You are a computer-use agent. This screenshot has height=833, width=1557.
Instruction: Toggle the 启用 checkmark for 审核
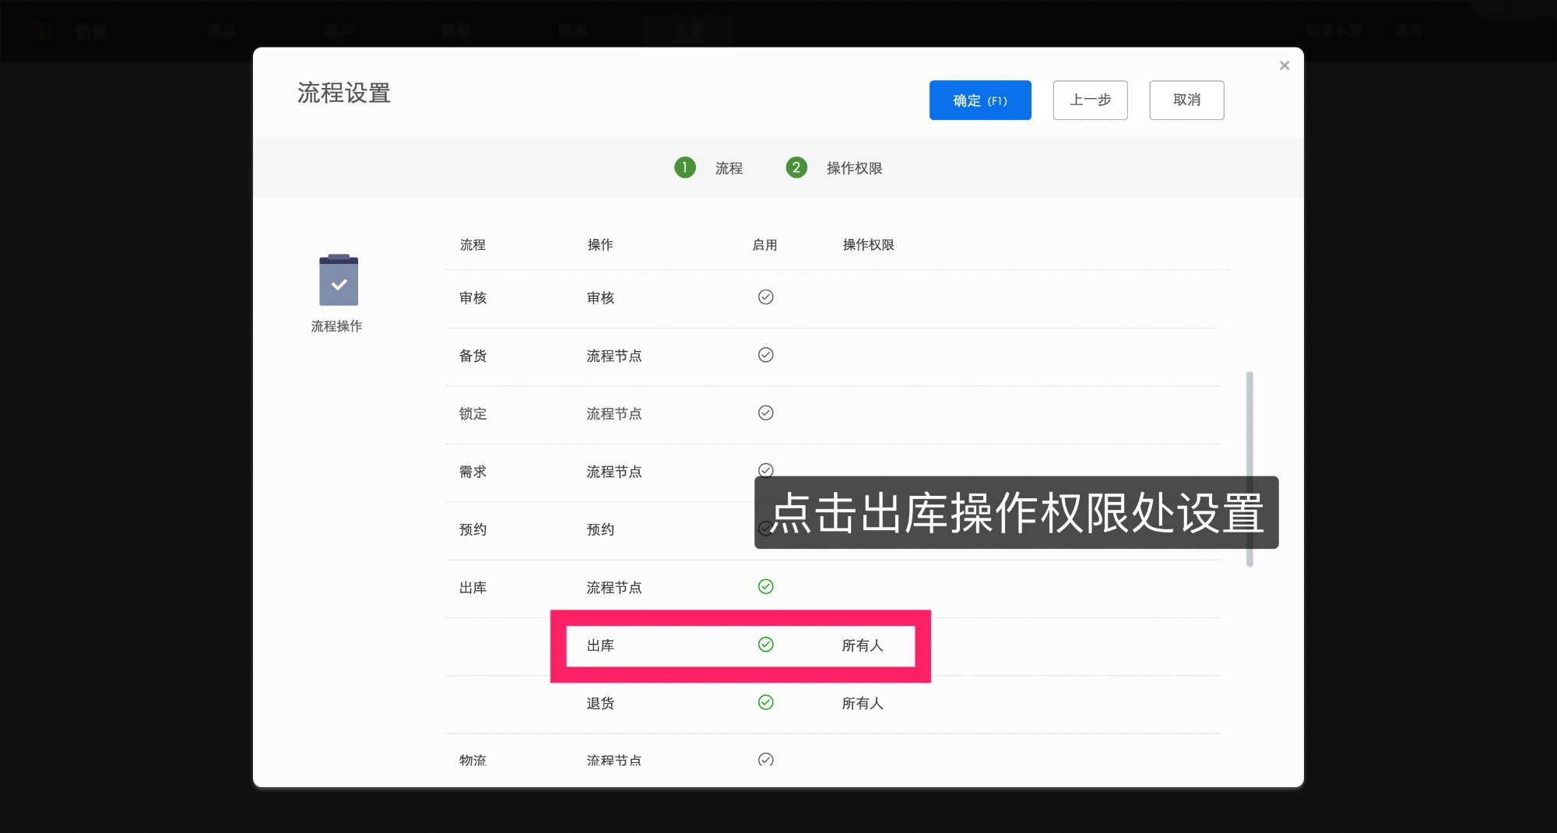[x=766, y=297]
